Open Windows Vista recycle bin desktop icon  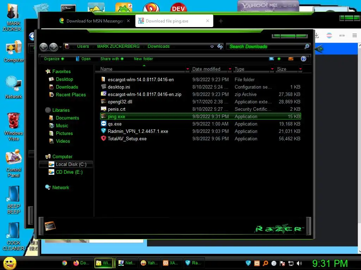click(x=13, y=127)
